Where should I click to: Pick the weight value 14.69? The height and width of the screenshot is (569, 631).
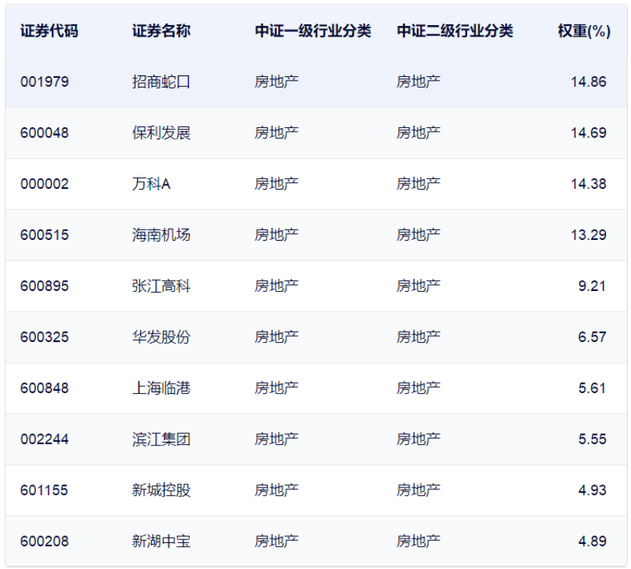click(588, 133)
